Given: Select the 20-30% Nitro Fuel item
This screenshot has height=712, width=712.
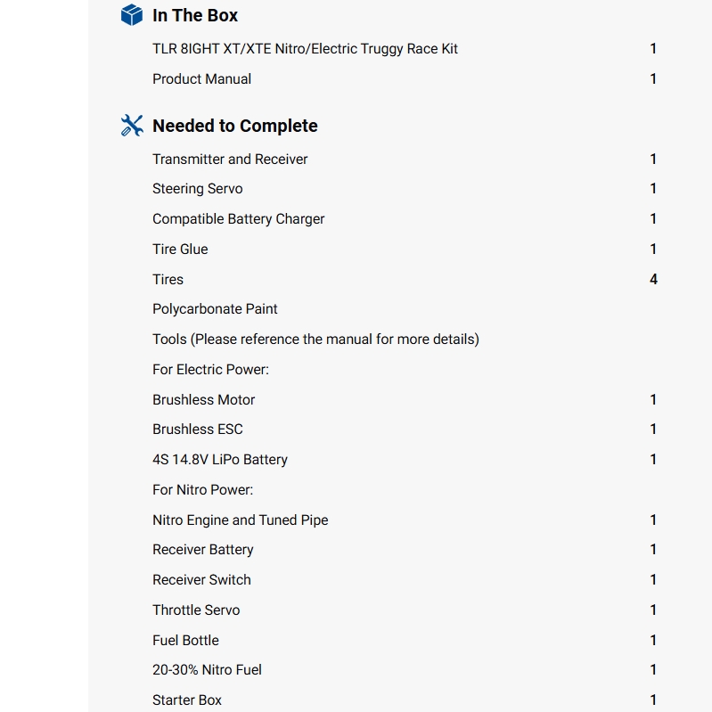Looking at the screenshot, I should point(207,670).
